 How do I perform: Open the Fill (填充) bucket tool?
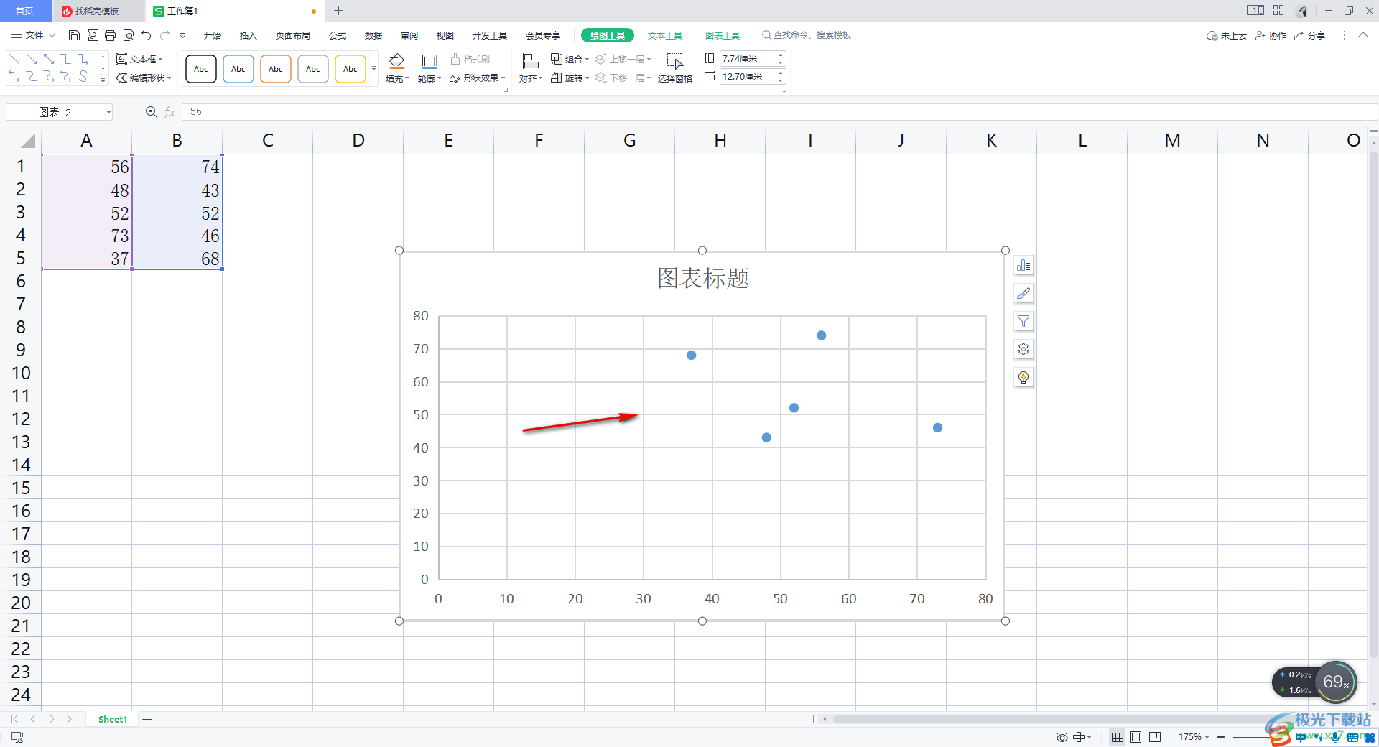(x=396, y=68)
